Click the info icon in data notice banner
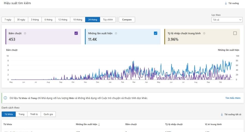Screen dimensions: 245x132 (x=5, y=98)
